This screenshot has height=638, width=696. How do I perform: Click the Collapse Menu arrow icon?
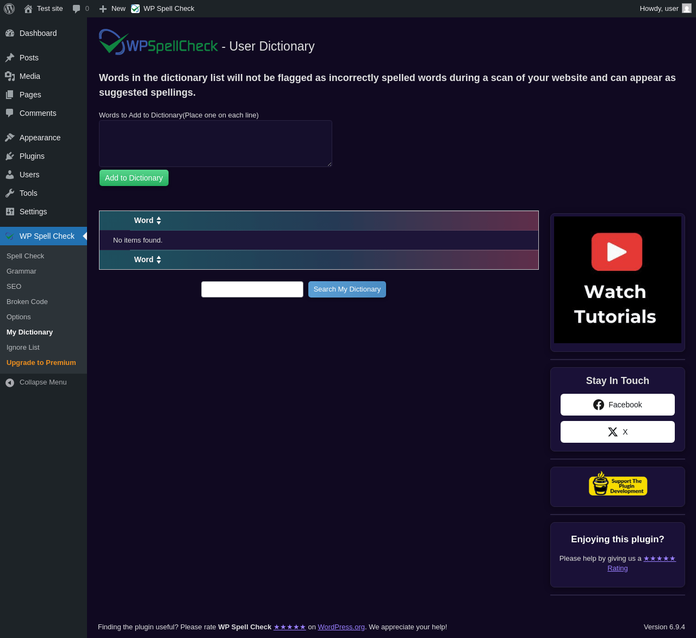[x=10, y=382]
